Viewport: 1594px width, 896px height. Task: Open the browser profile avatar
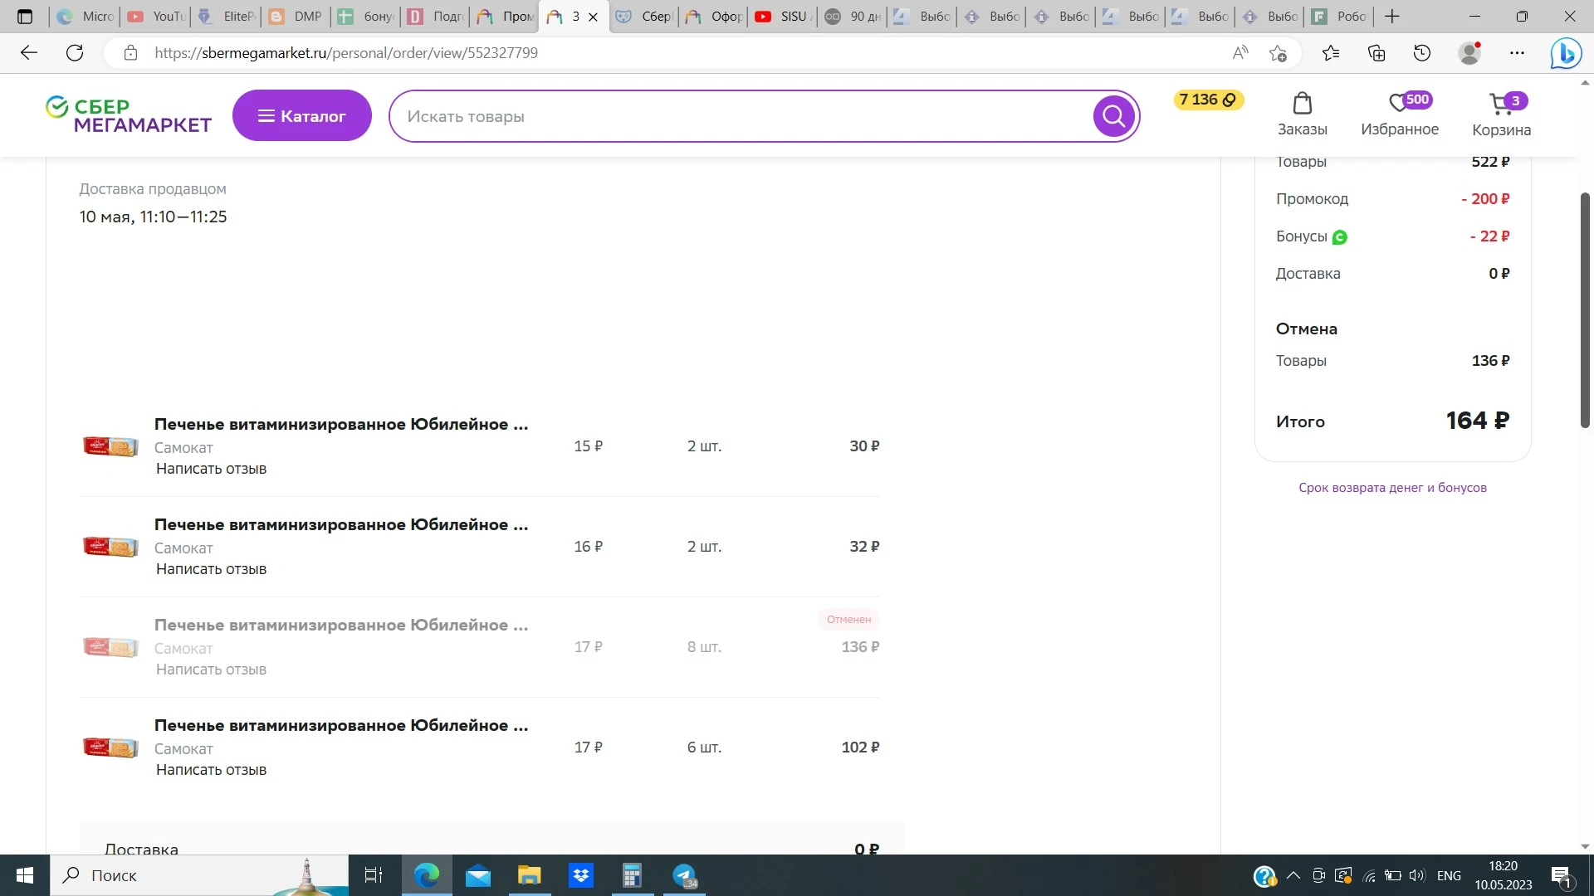[x=1469, y=53]
